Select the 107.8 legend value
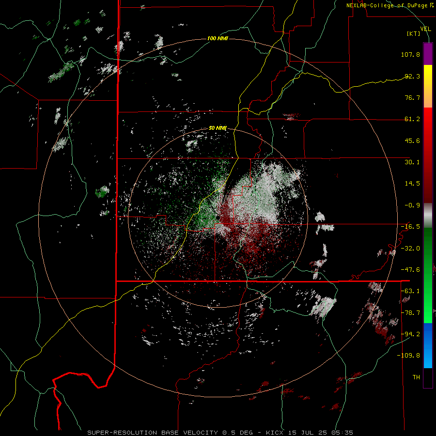Screen dimensions: 436x436 (410, 54)
